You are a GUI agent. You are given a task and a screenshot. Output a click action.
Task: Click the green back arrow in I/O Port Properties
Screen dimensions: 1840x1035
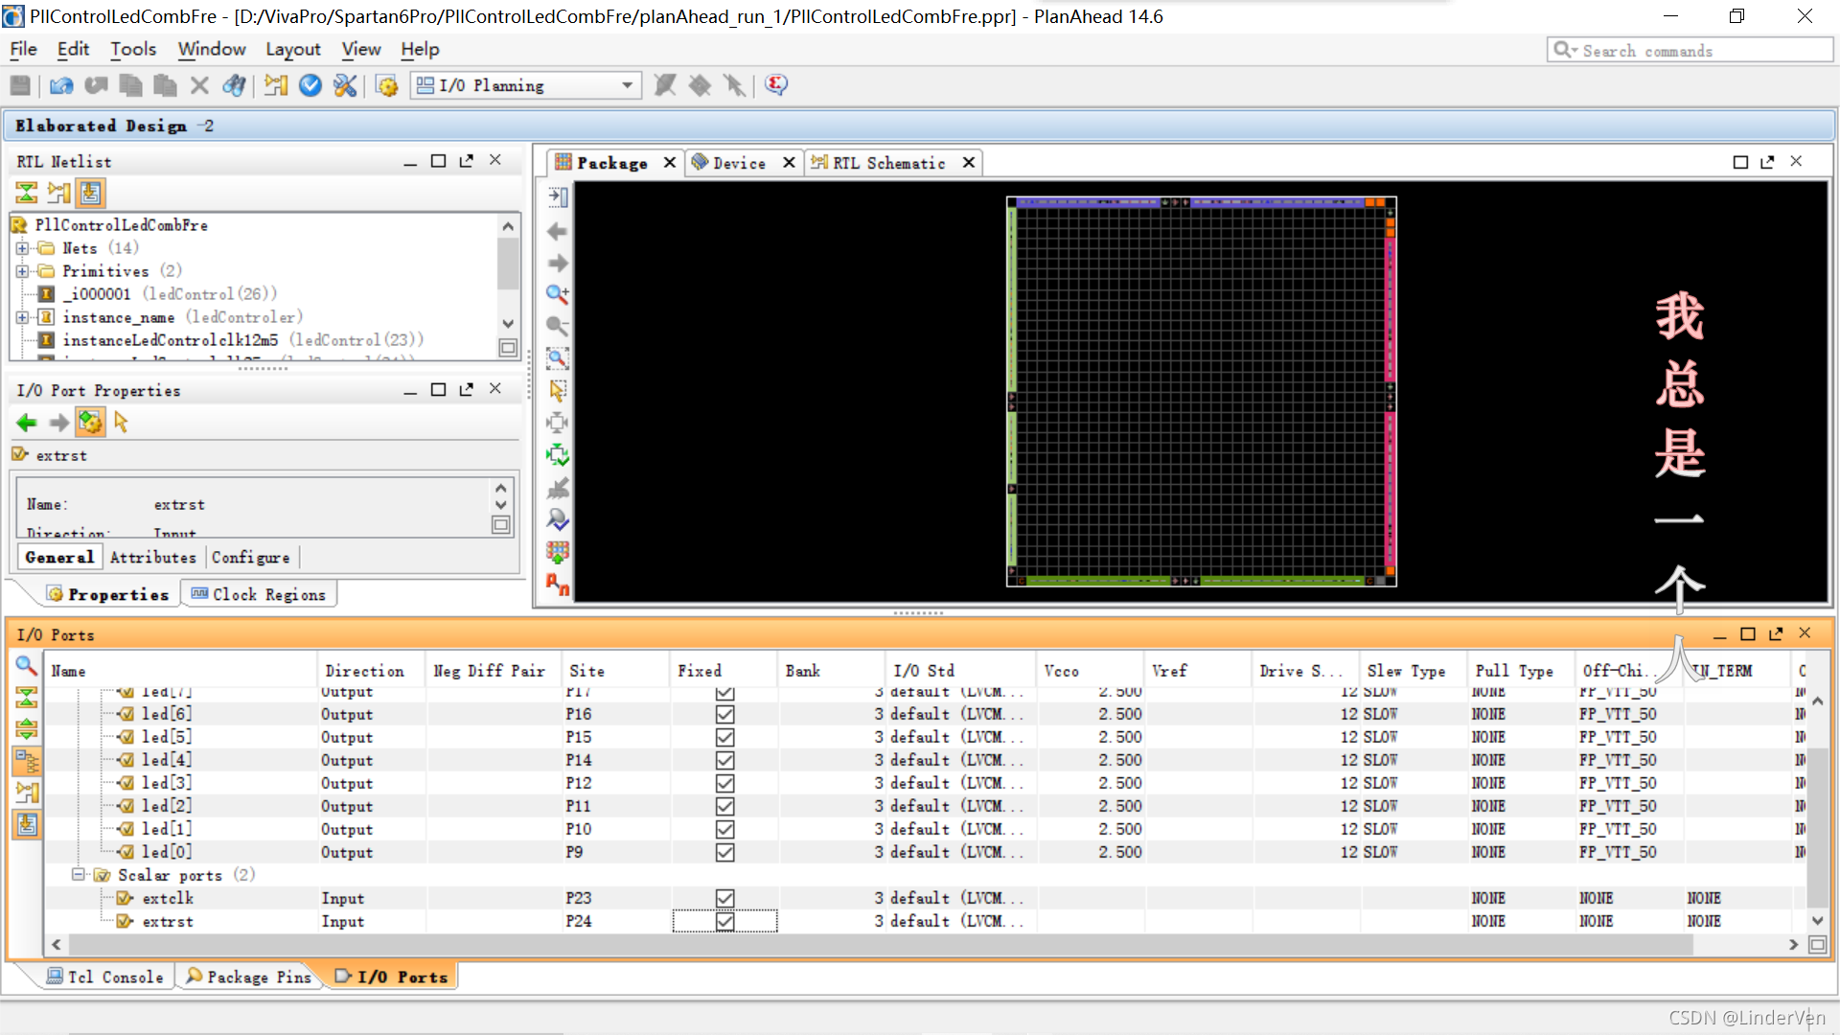pos(27,422)
